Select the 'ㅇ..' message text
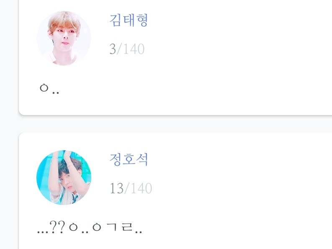 tap(49, 88)
